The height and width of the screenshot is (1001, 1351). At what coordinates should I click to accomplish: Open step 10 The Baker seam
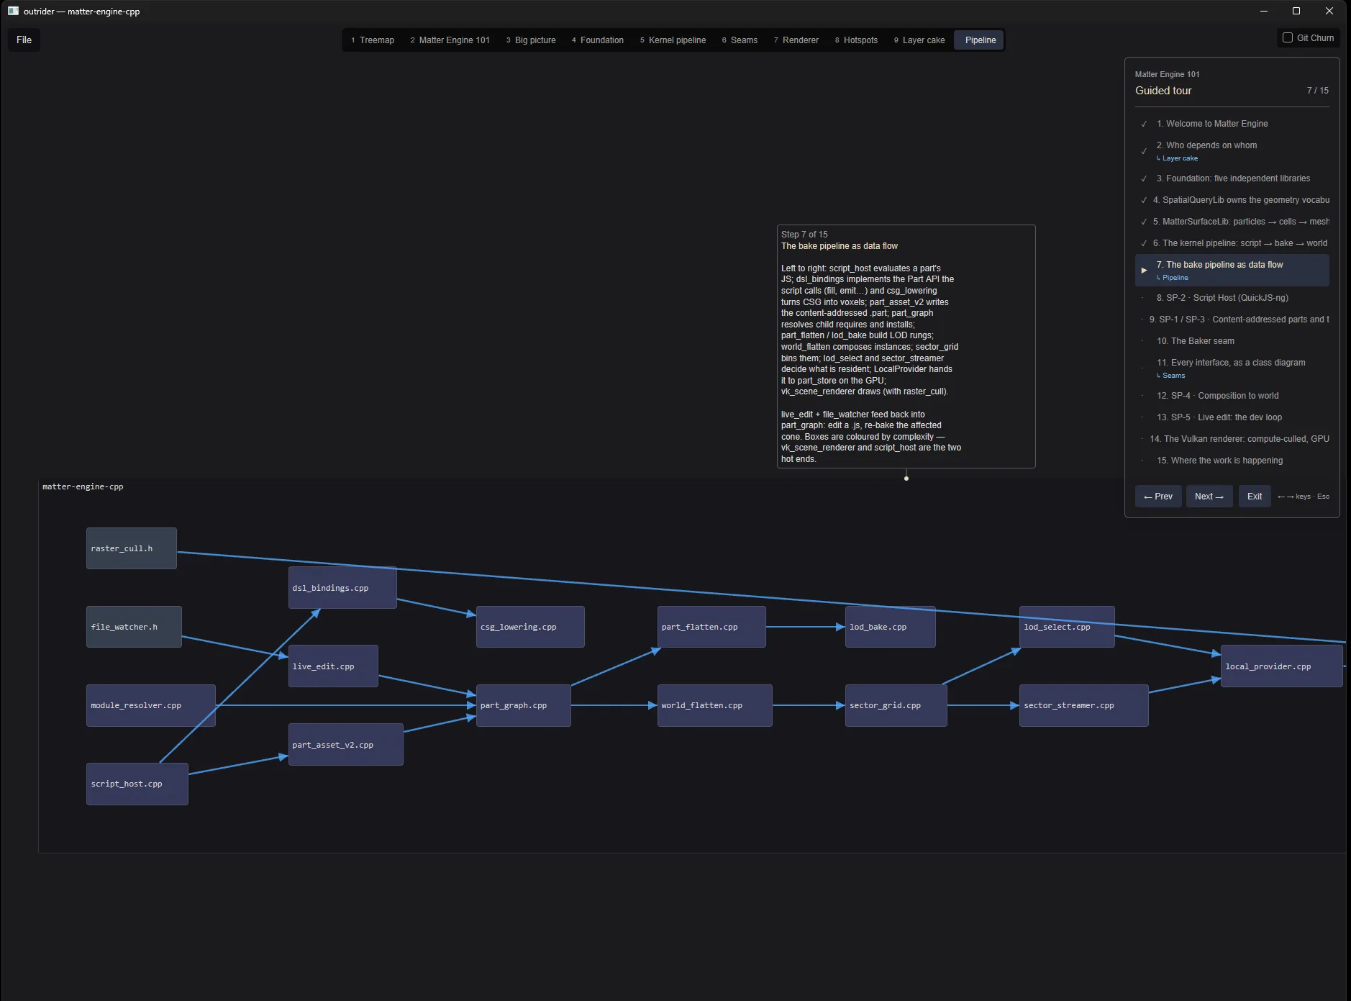(x=1232, y=341)
